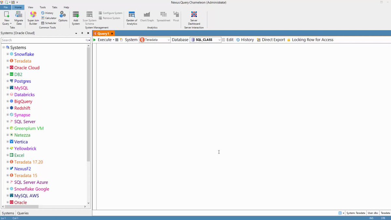Select Teradata 17.20 in systems tree
The width and height of the screenshot is (391, 220).
pos(29,162)
